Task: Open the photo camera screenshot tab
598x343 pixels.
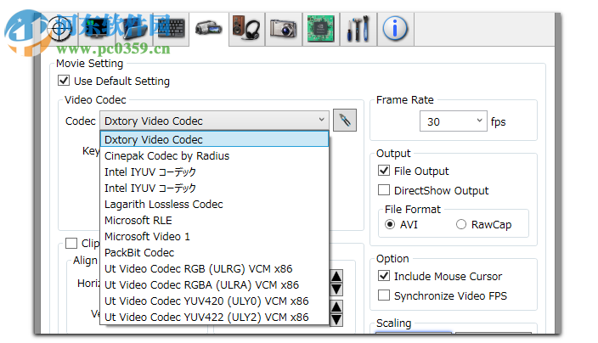Action: [x=283, y=28]
